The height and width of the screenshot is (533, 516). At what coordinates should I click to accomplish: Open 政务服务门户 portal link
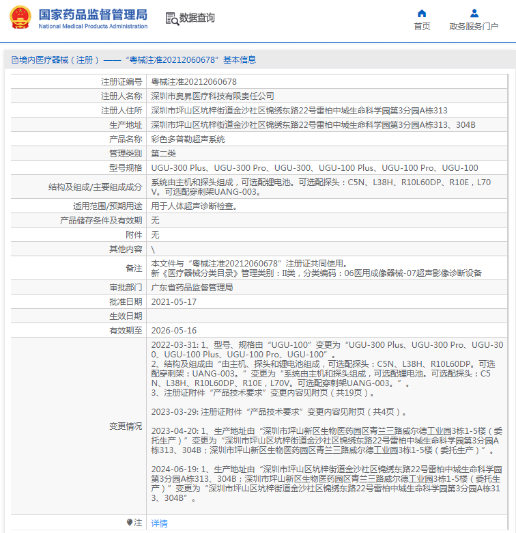474,26
